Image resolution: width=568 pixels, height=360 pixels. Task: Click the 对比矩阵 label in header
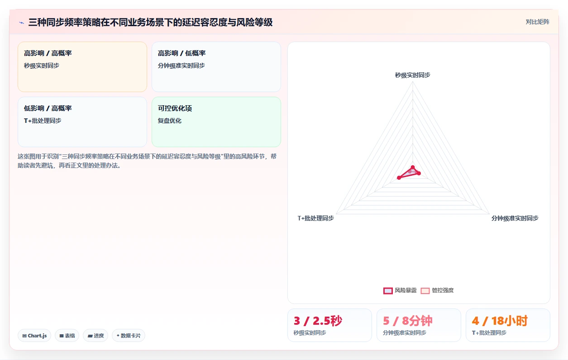tap(538, 22)
